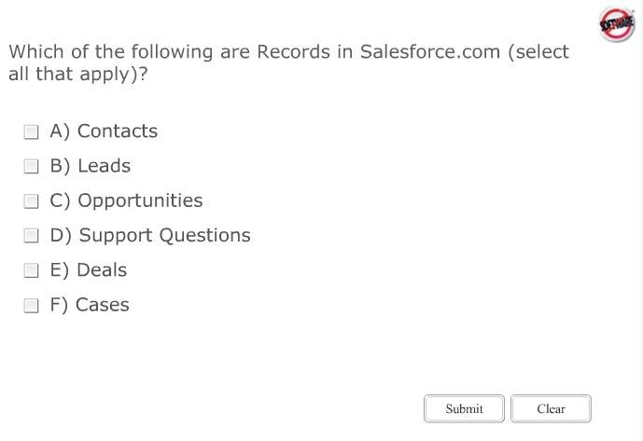The height and width of the screenshot is (441, 643).
Task: Submit the quiz answer
Action: click(x=464, y=408)
